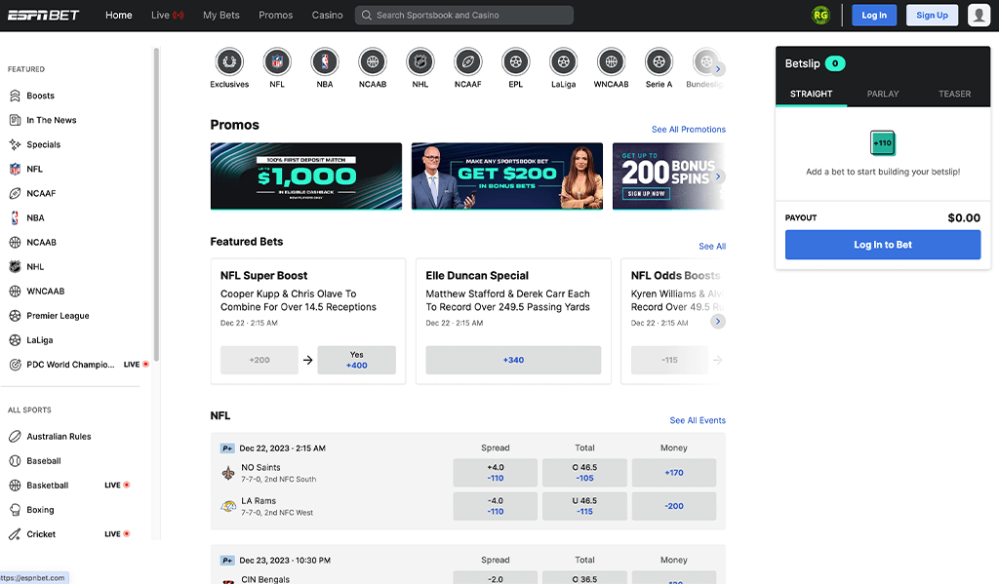Open the $1,000 first deposit match promo
The image size is (999, 585).
306,176
